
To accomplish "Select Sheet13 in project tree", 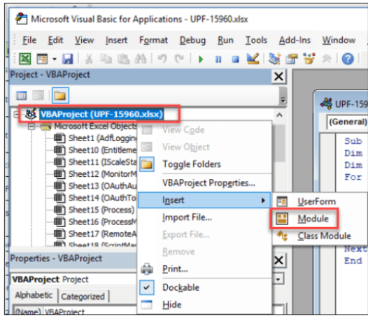I will (x=102, y=186).
